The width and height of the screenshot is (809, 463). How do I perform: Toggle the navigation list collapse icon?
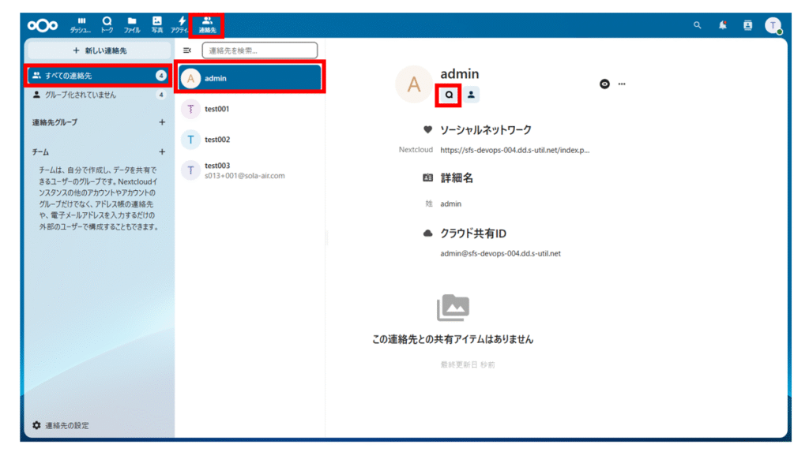coord(187,50)
